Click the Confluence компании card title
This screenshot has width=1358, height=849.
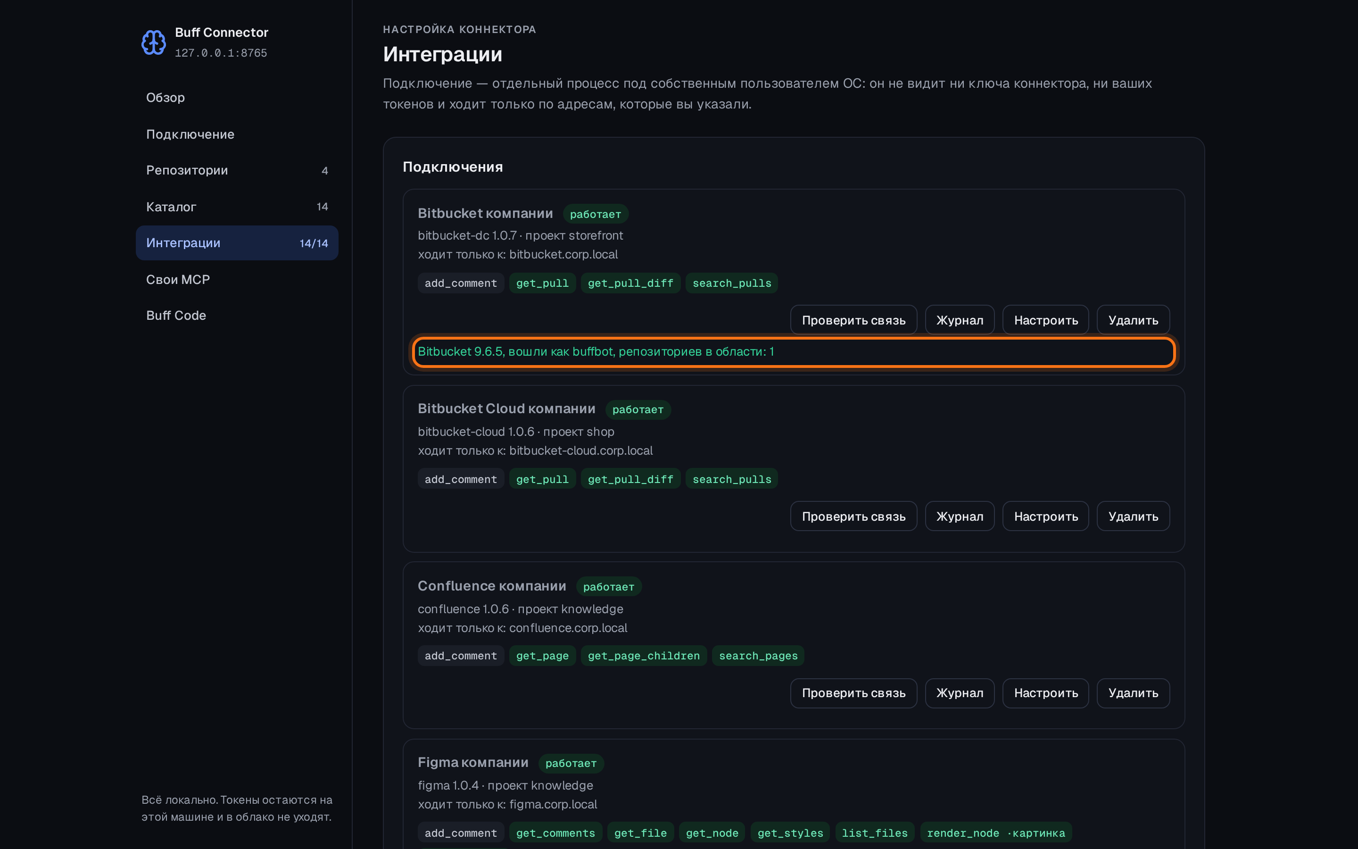(492, 586)
